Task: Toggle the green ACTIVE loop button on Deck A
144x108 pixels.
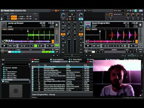Action: click(57, 45)
